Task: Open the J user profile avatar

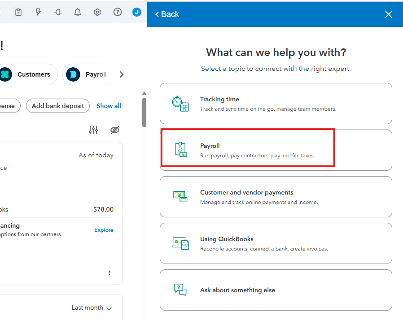Action: pyautogui.click(x=137, y=12)
